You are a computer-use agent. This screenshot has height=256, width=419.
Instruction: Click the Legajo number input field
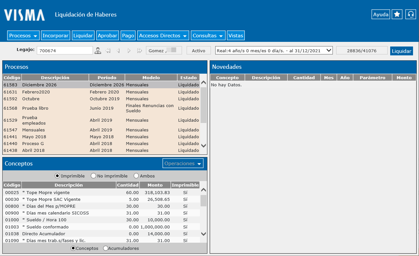(x=65, y=51)
